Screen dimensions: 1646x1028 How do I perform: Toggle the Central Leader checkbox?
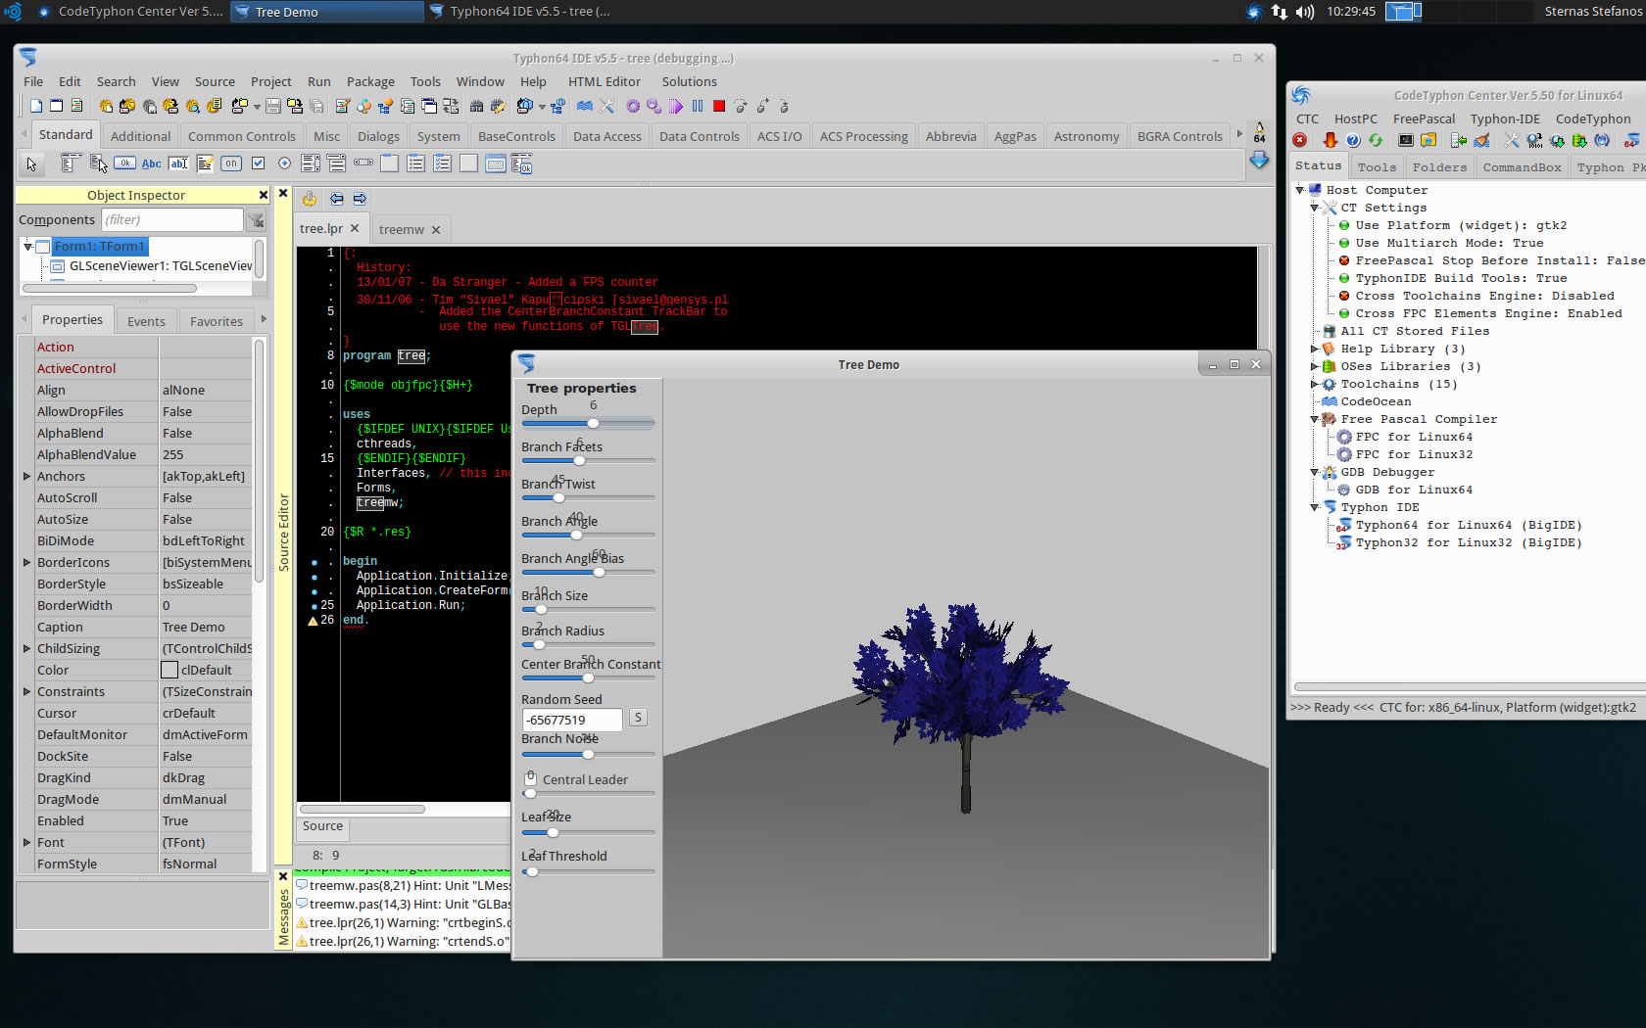(x=531, y=779)
